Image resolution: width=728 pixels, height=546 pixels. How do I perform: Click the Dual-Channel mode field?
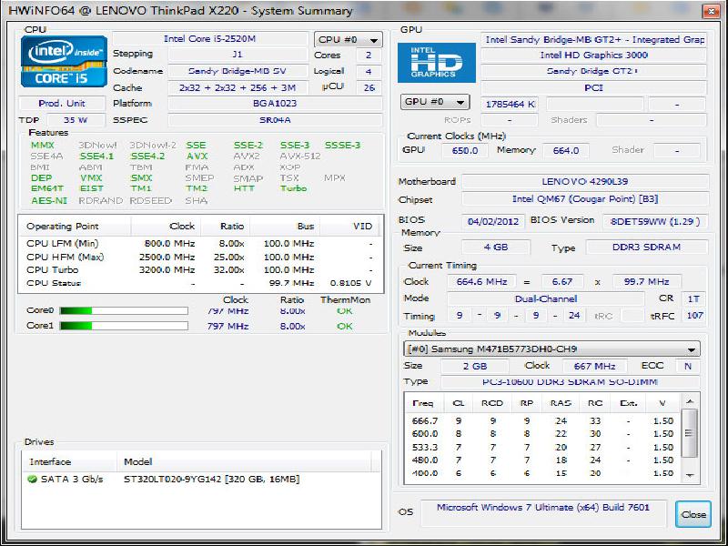point(545,299)
